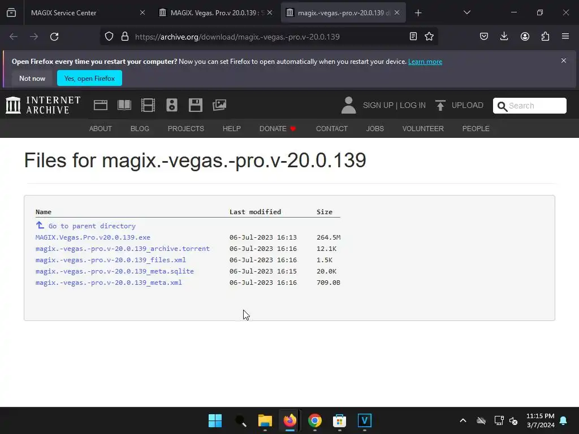
Task: Follow the Learn more link
Action: tap(425, 62)
